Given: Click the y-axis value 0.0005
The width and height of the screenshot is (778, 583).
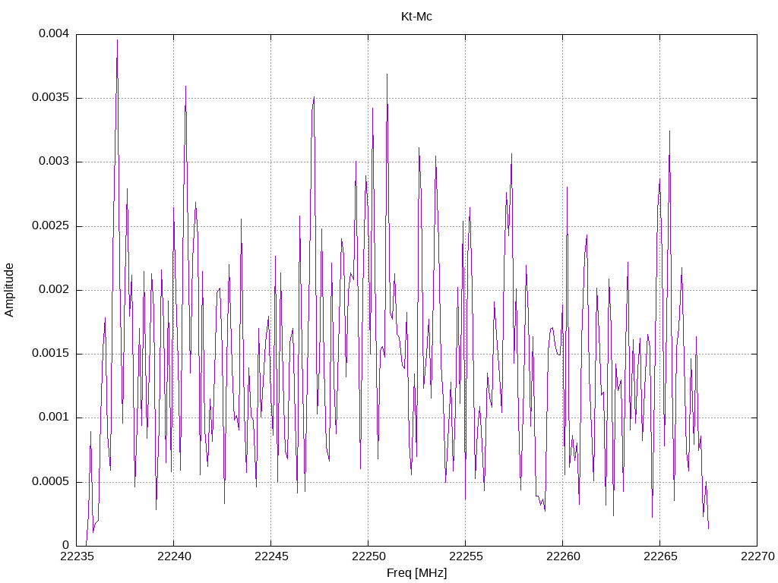Looking at the screenshot, I should pyautogui.click(x=51, y=482).
